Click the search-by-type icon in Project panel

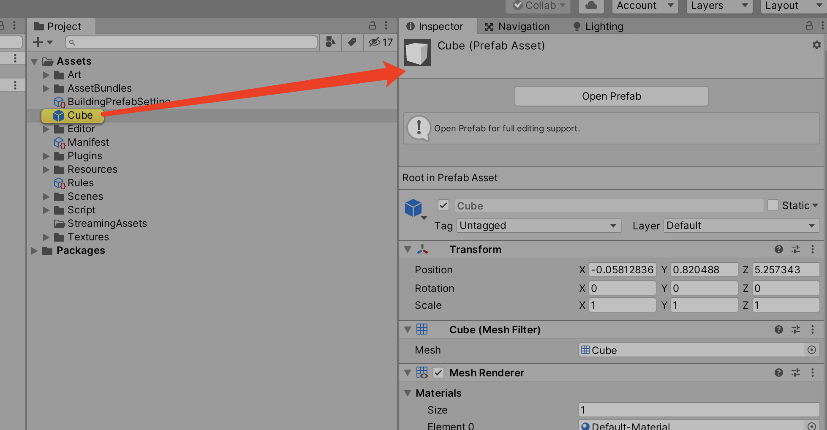click(330, 42)
